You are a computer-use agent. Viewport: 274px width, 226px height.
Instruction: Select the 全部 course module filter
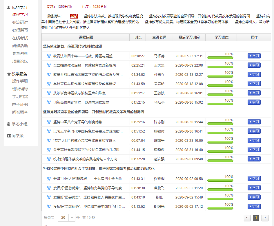coord(74,16)
